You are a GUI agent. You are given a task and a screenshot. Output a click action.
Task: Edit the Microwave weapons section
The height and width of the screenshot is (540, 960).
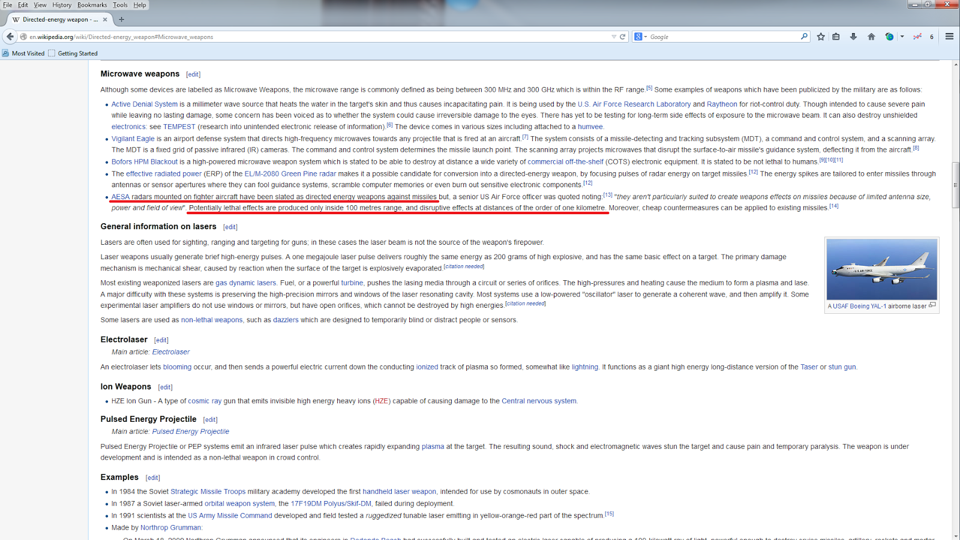(x=193, y=74)
